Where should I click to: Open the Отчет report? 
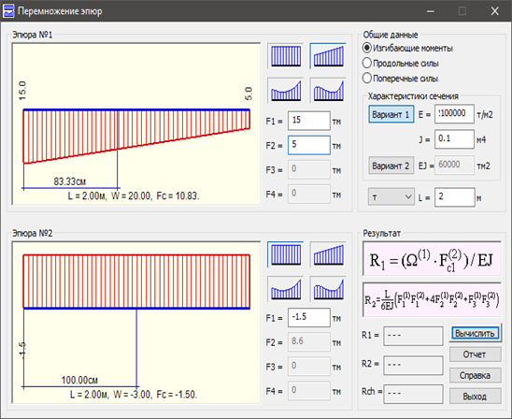click(x=476, y=354)
